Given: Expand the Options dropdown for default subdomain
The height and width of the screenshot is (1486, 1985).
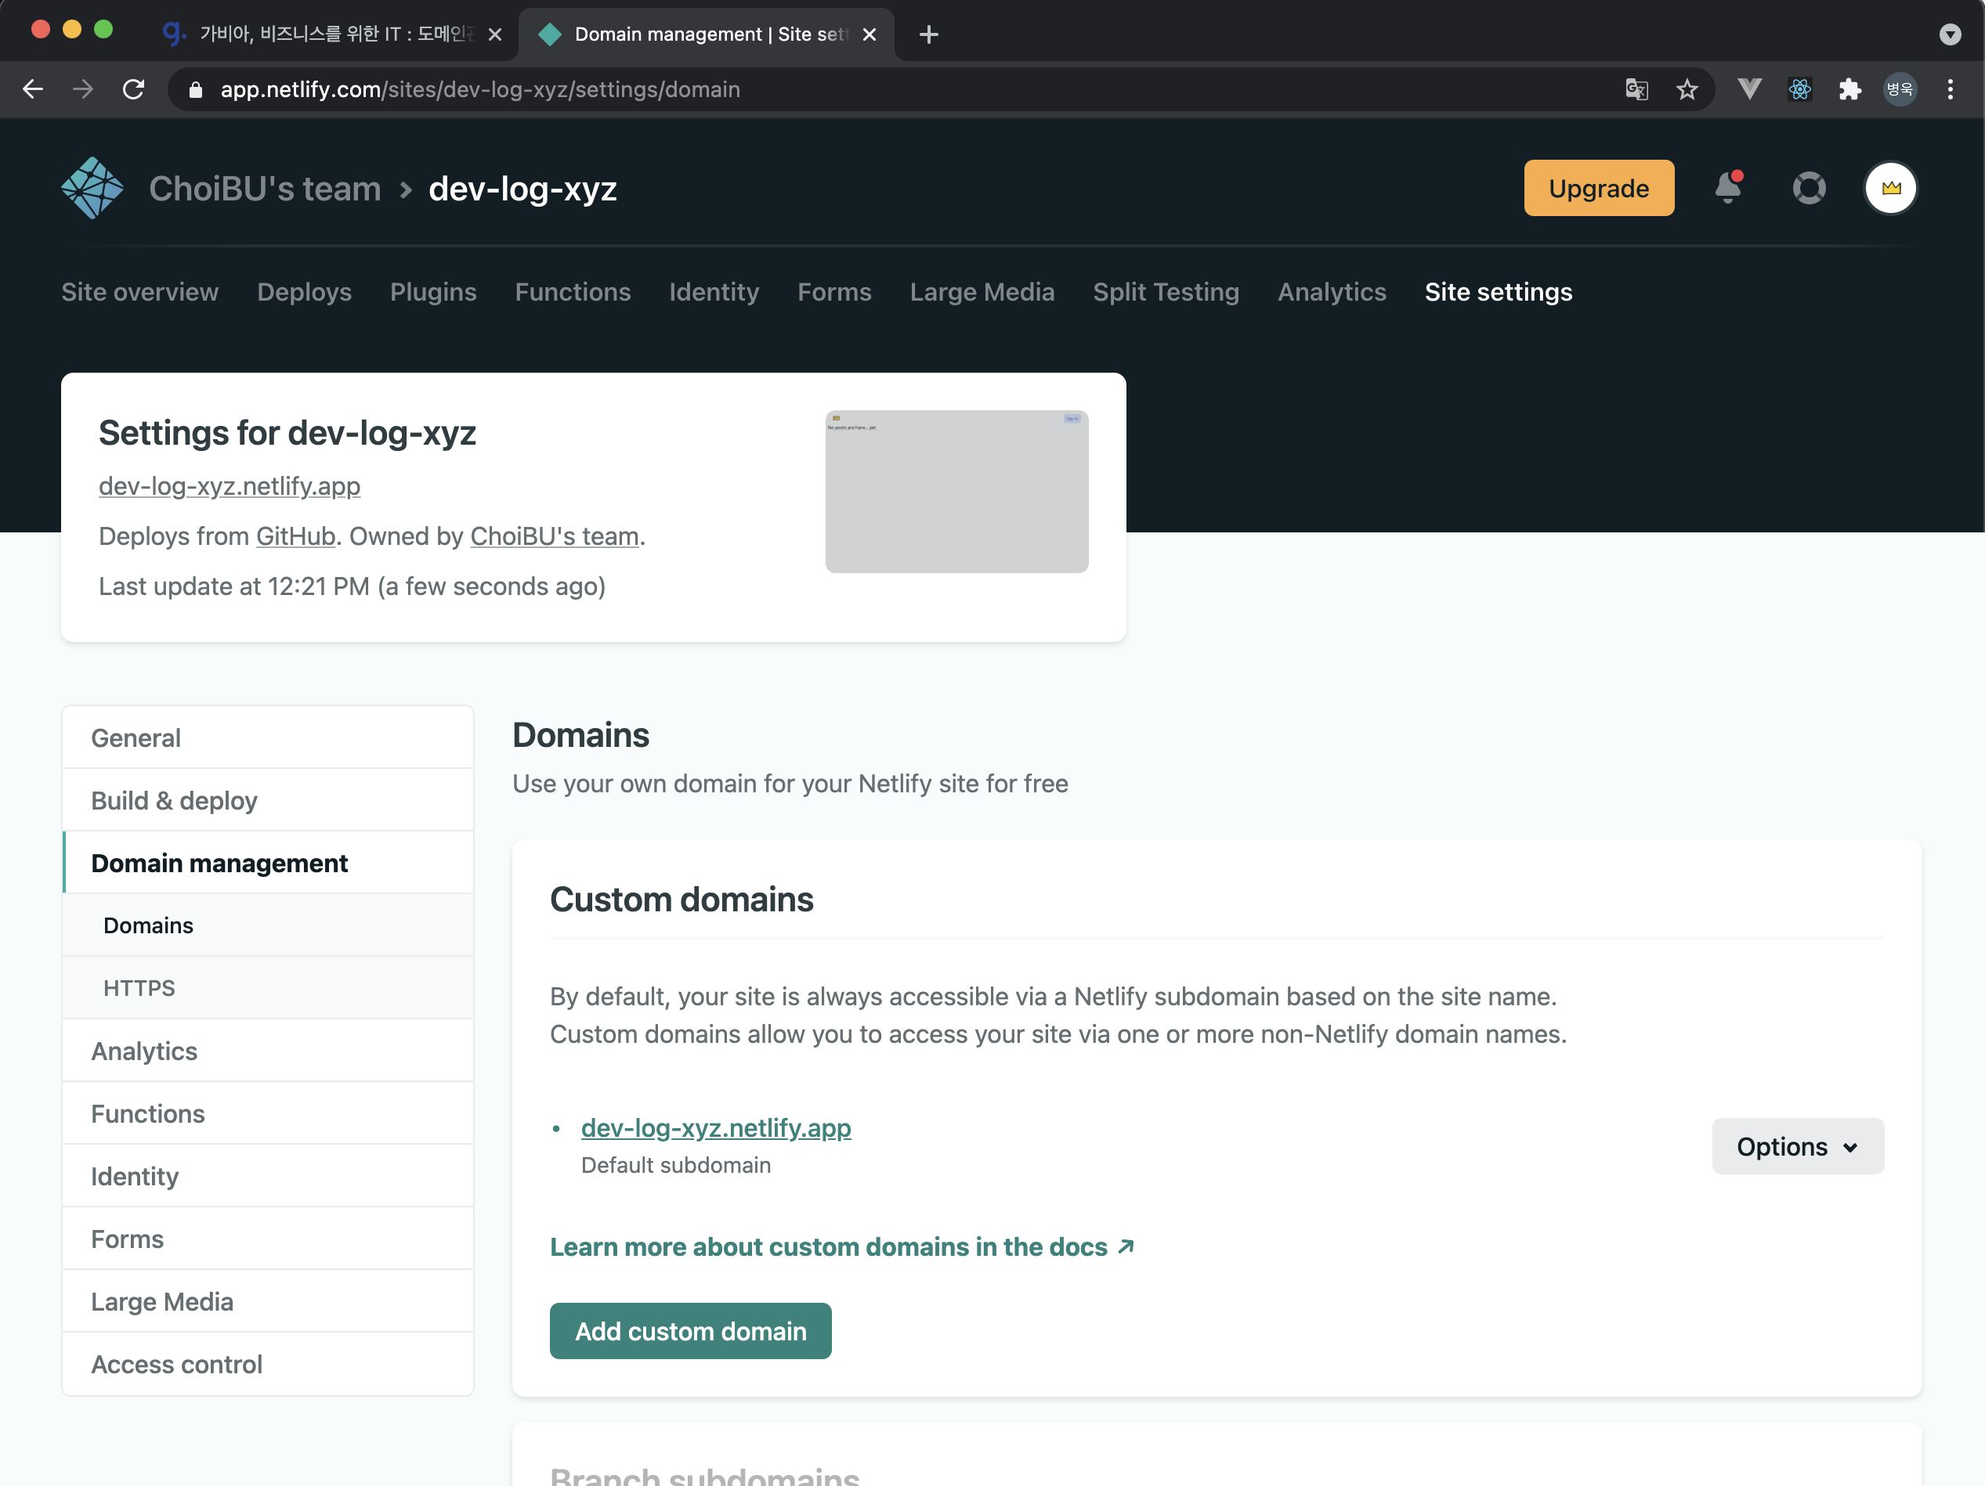Looking at the screenshot, I should pos(1798,1146).
